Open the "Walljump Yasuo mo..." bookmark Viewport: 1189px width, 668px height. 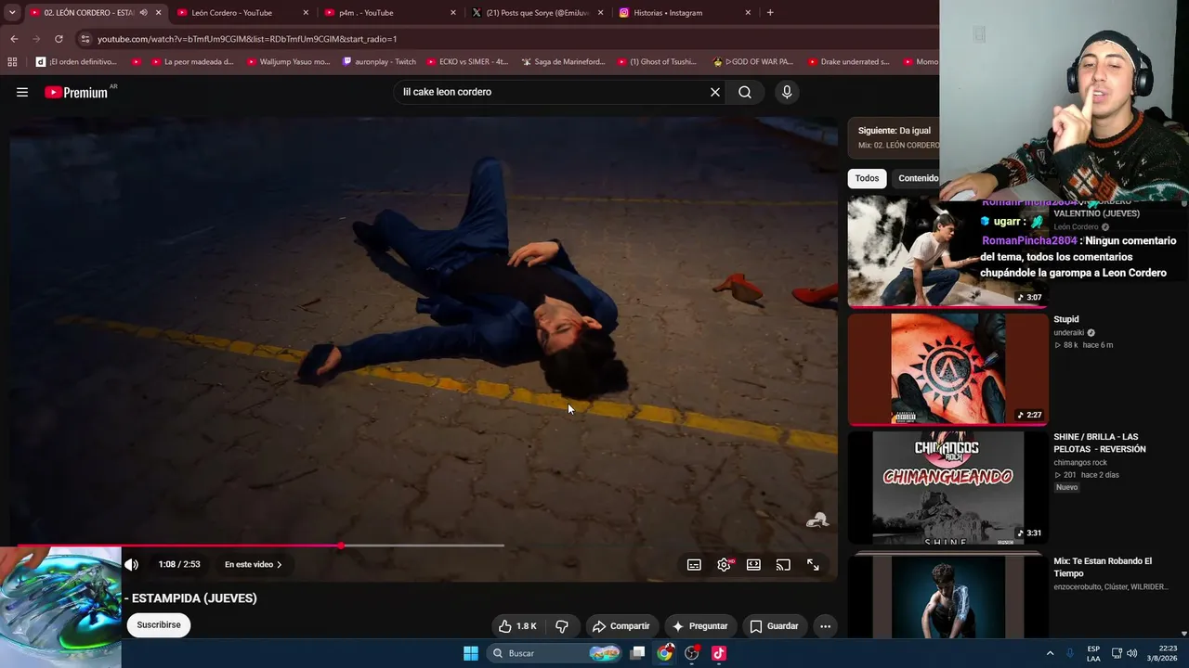[x=289, y=62]
